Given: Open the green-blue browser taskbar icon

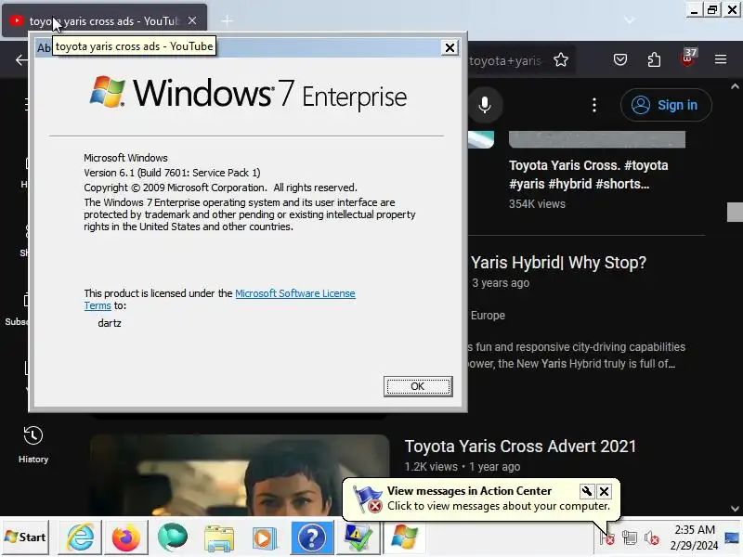Looking at the screenshot, I should pyautogui.click(x=172, y=538).
